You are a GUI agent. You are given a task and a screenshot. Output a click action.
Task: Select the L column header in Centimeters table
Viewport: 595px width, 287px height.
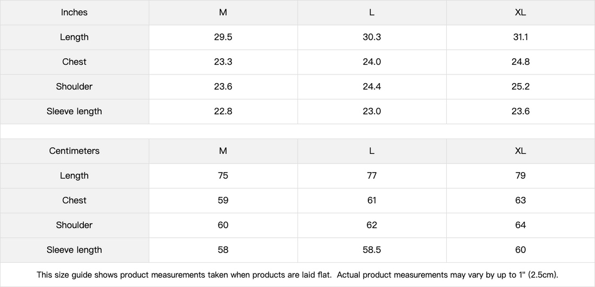point(372,151)
